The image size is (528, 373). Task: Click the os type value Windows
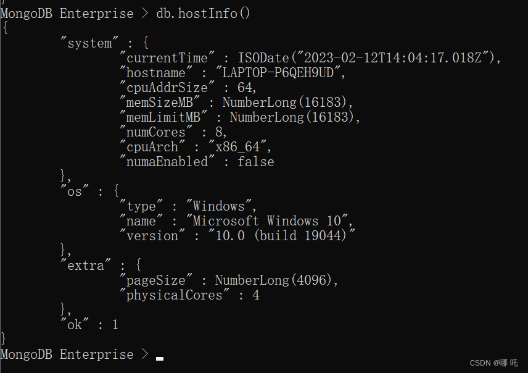(x=221, y=206)
